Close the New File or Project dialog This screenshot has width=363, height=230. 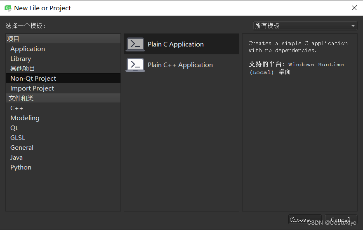[354, 8]
